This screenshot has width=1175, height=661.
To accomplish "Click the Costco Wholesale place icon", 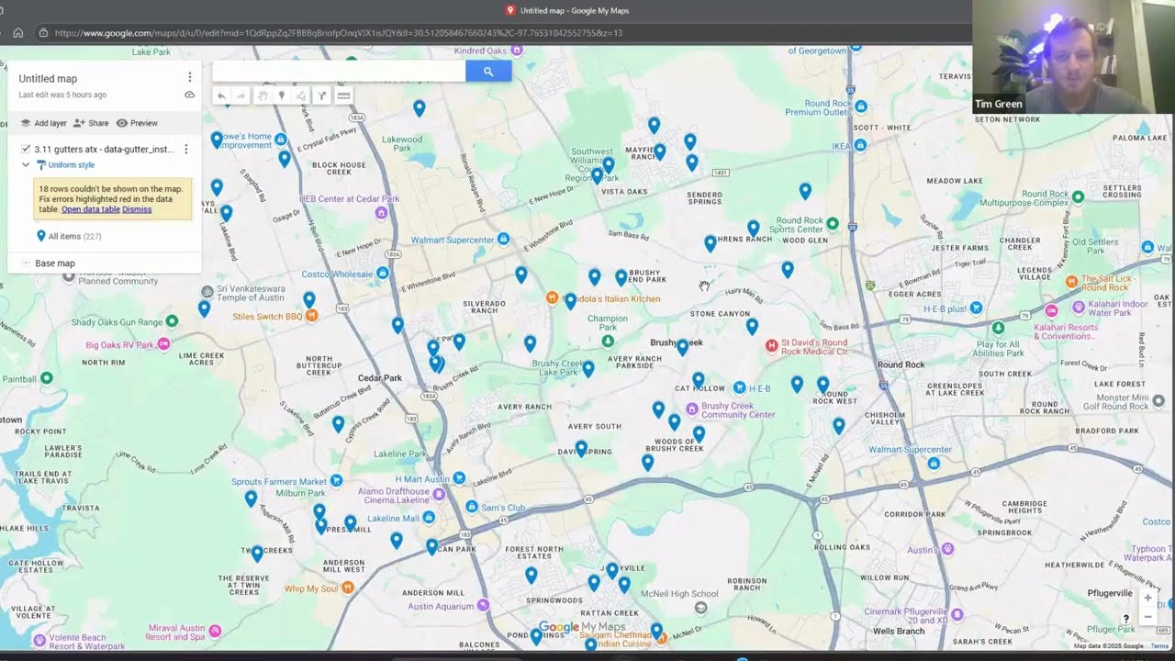I will click(x=382, y=274).
